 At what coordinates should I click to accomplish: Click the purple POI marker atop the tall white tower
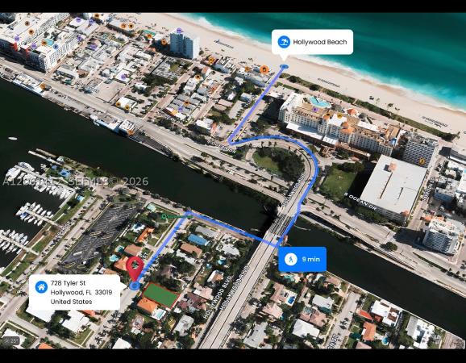[x=179, y=31]
